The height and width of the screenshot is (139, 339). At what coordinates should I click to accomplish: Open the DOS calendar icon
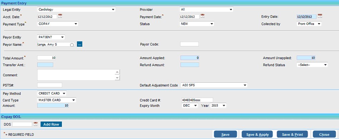pyautogui.click(x=36, y=124)
